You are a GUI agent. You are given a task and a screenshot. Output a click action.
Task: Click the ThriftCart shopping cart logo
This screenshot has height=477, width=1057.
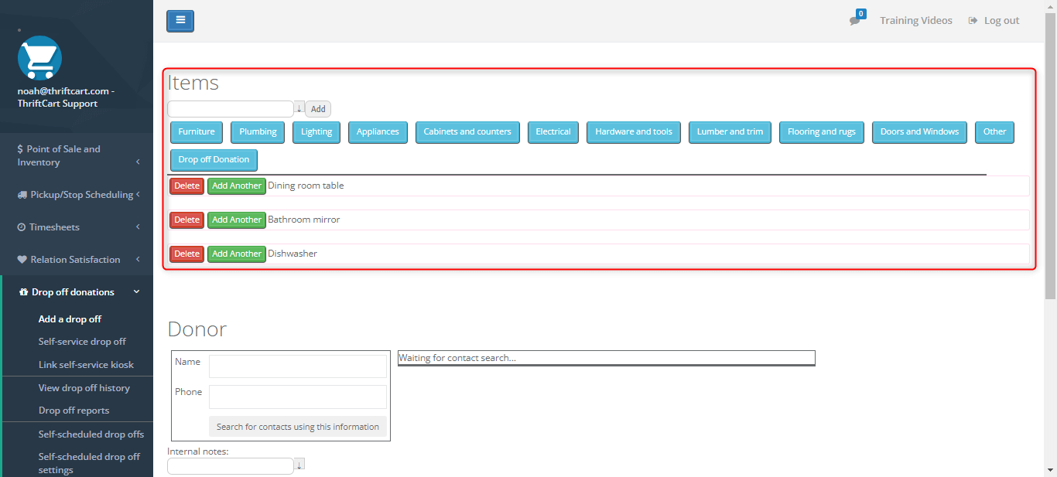(39, 58)
